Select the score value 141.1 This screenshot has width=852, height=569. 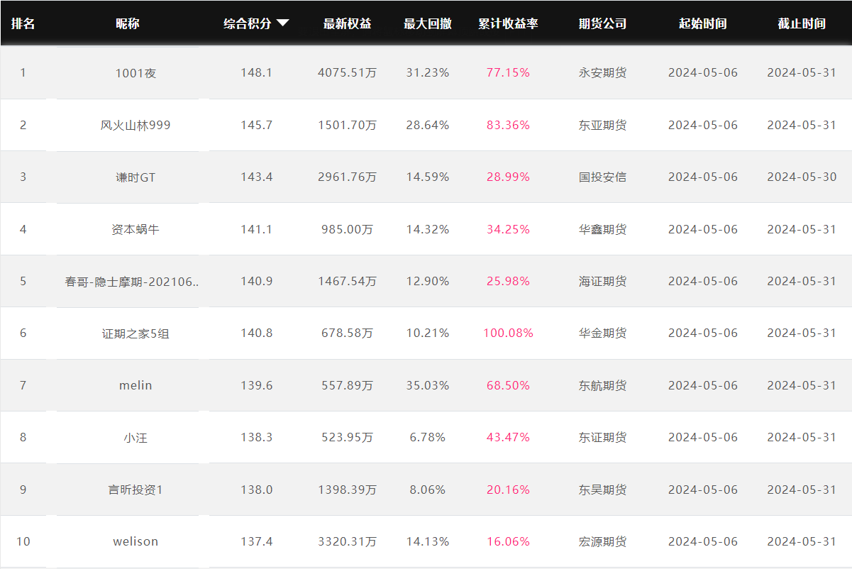tap(256, 229)
